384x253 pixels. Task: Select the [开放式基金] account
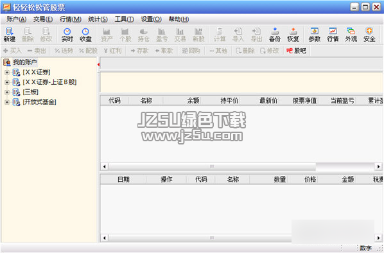click(39, 102)
